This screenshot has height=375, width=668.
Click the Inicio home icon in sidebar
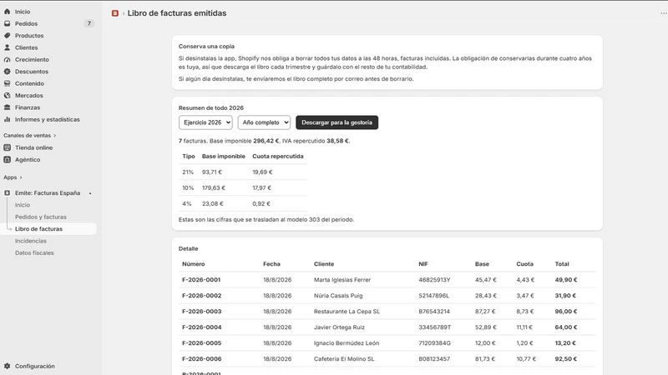(8, 12)
